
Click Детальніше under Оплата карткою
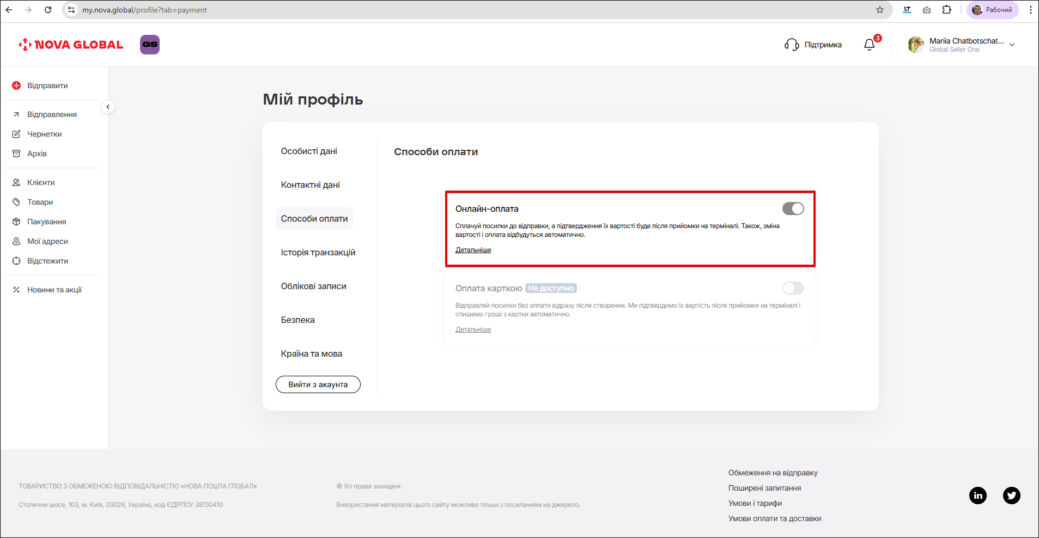tap(473, 329)
